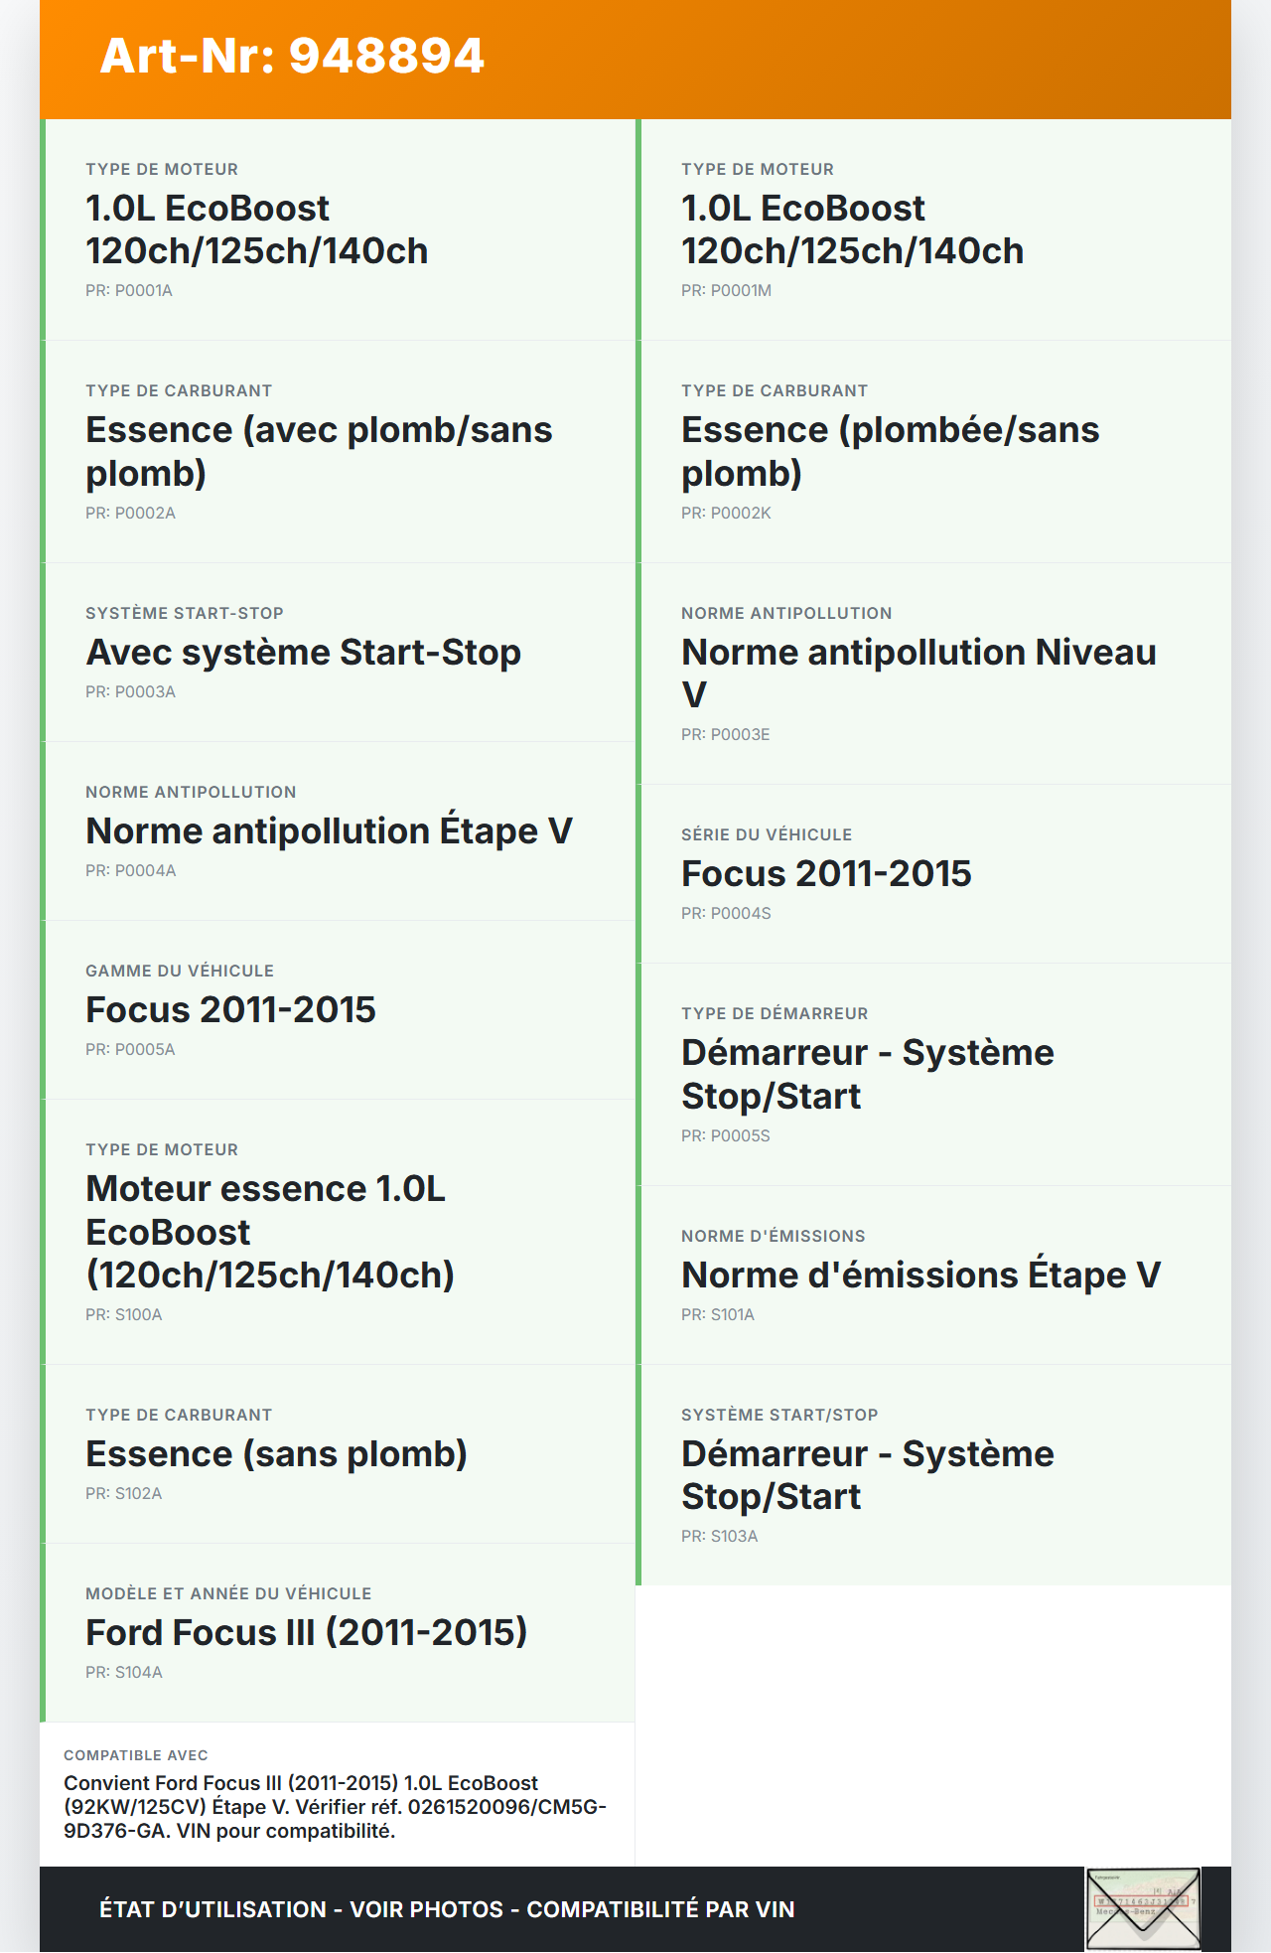Select the PR: P0004S code
The image size is (1271, 1953).
pyautogui.click(x=726, y=914)
